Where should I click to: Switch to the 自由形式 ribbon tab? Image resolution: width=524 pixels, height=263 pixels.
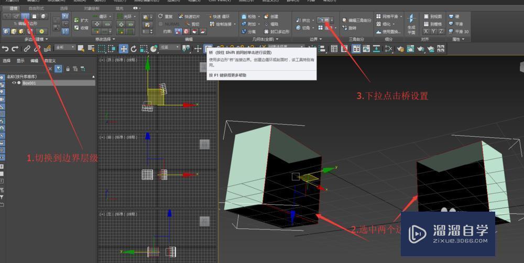[x=36, y=8]
